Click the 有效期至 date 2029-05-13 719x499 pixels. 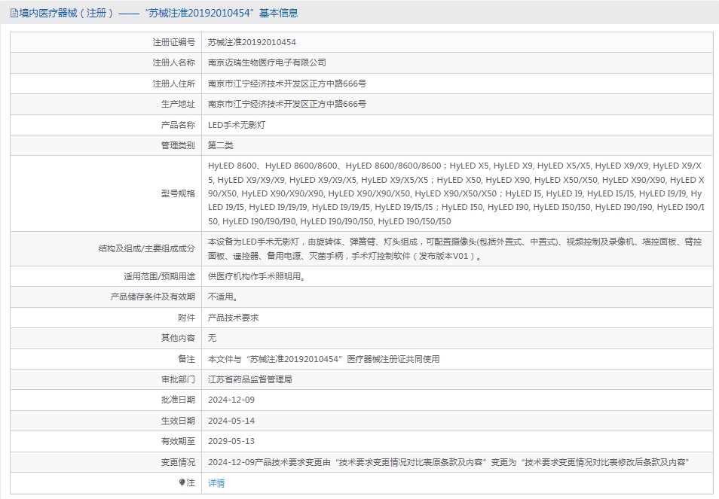pos(231,441)
